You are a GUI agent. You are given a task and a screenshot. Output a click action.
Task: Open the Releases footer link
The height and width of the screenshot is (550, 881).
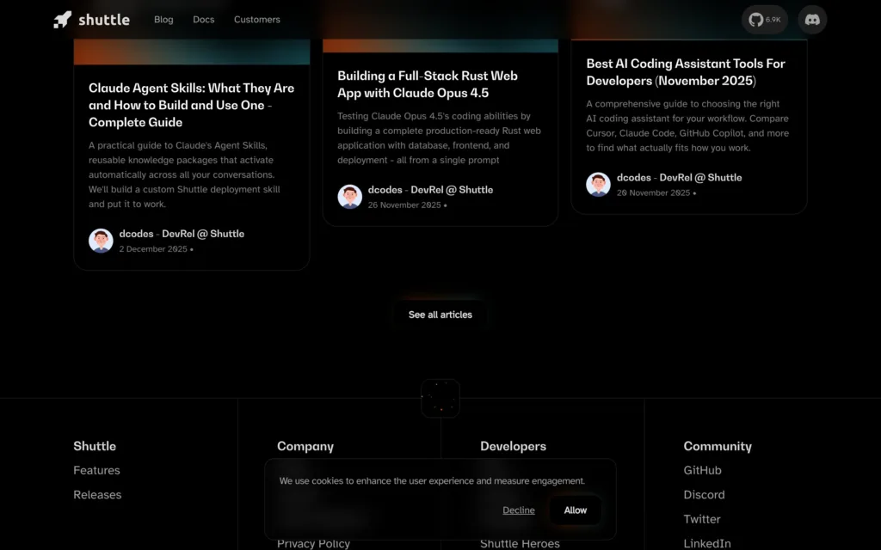pyautogui.click(x=97, y=495)
